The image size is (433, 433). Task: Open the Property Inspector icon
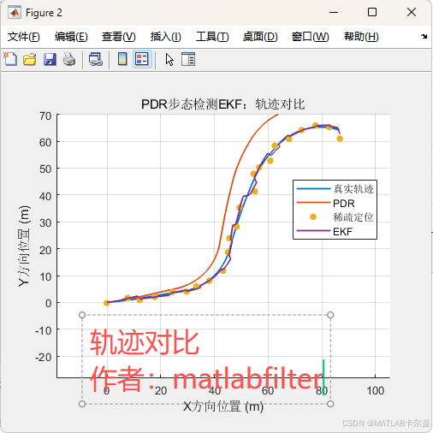point(188,59)
